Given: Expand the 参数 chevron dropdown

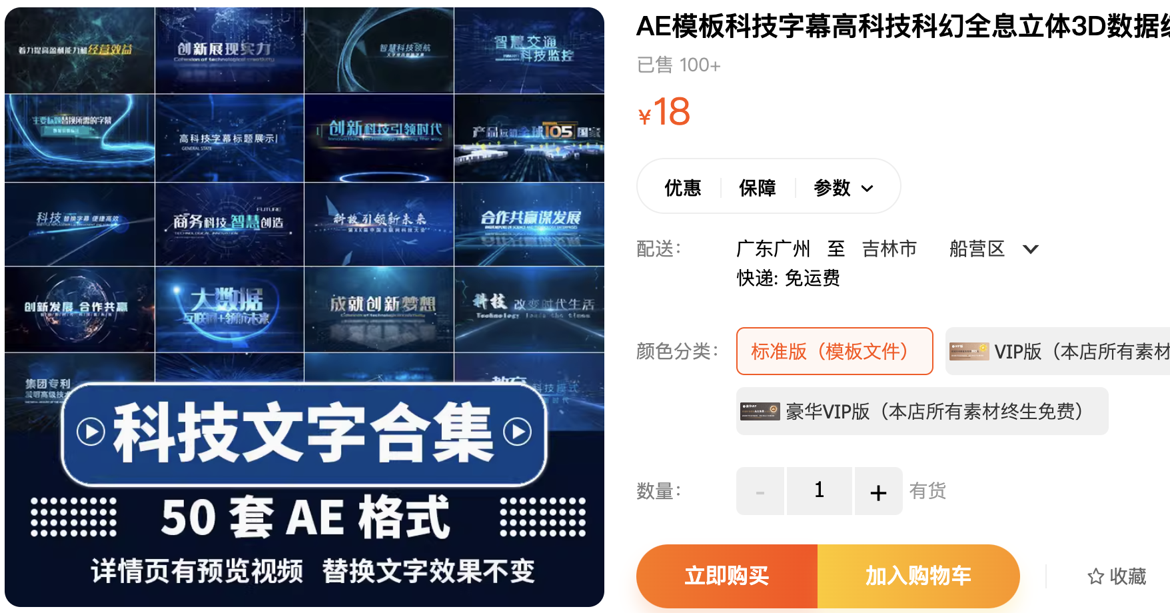Looking at the screenshot, I should 867,189.
